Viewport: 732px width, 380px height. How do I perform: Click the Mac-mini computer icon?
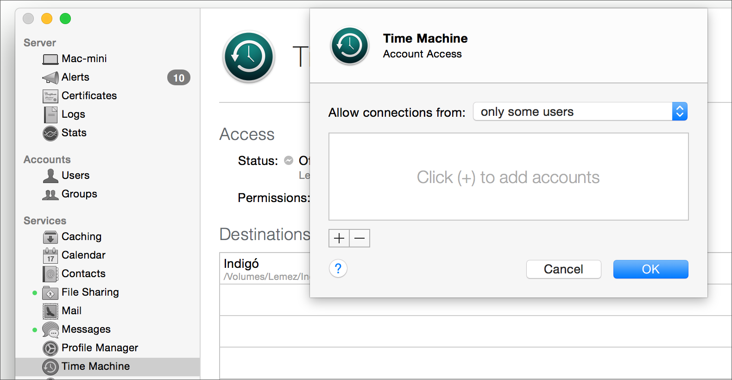50,59
